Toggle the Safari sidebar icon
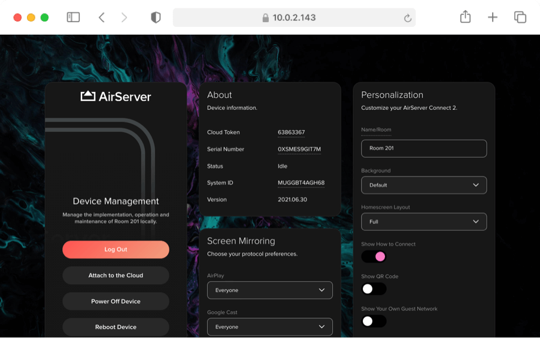The height and width of the screenshot is (338, 540). [73, 17]
